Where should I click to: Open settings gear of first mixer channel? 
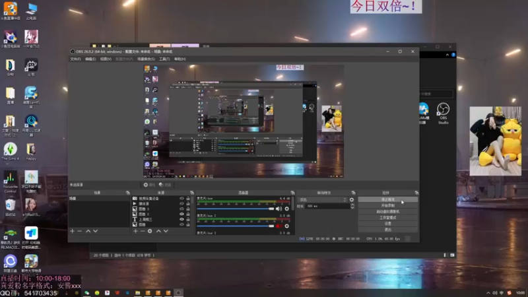click(287, 209)
